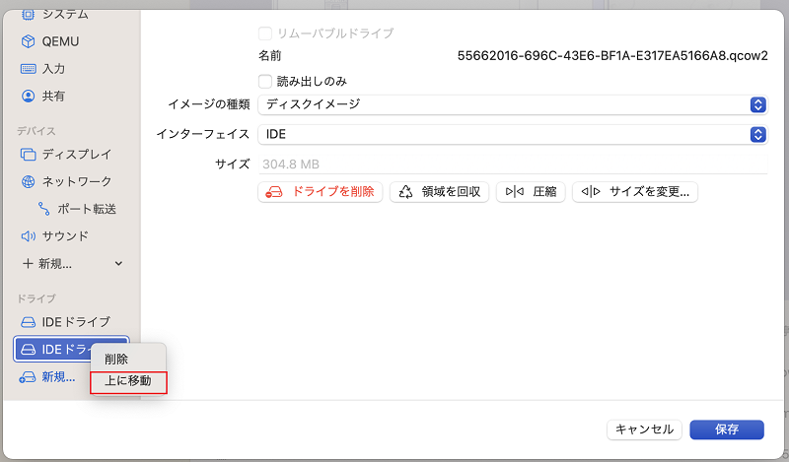Select the 共有 sharing icon
Viewport: 789px width, 462px height.
(29, 96)
